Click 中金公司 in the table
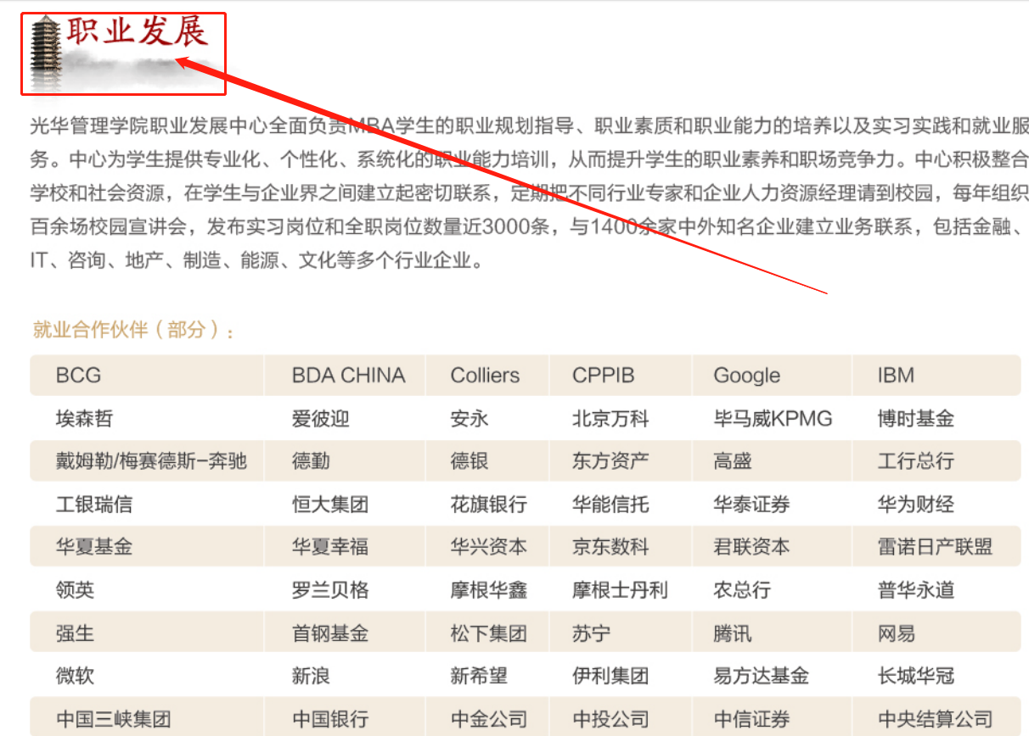 tap(489, 719)
